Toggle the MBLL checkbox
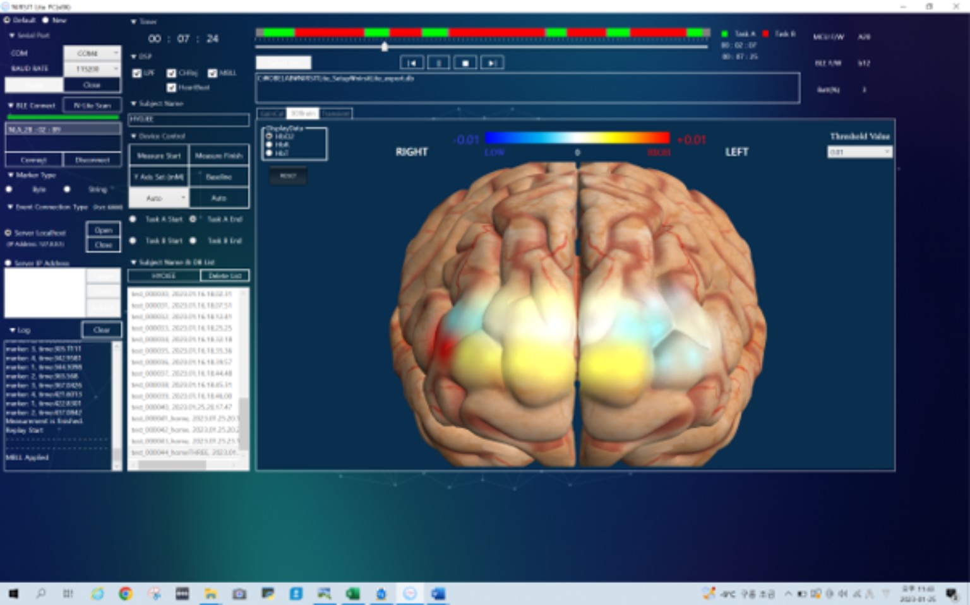Screen dimensions: 970x605 (213, 73)
